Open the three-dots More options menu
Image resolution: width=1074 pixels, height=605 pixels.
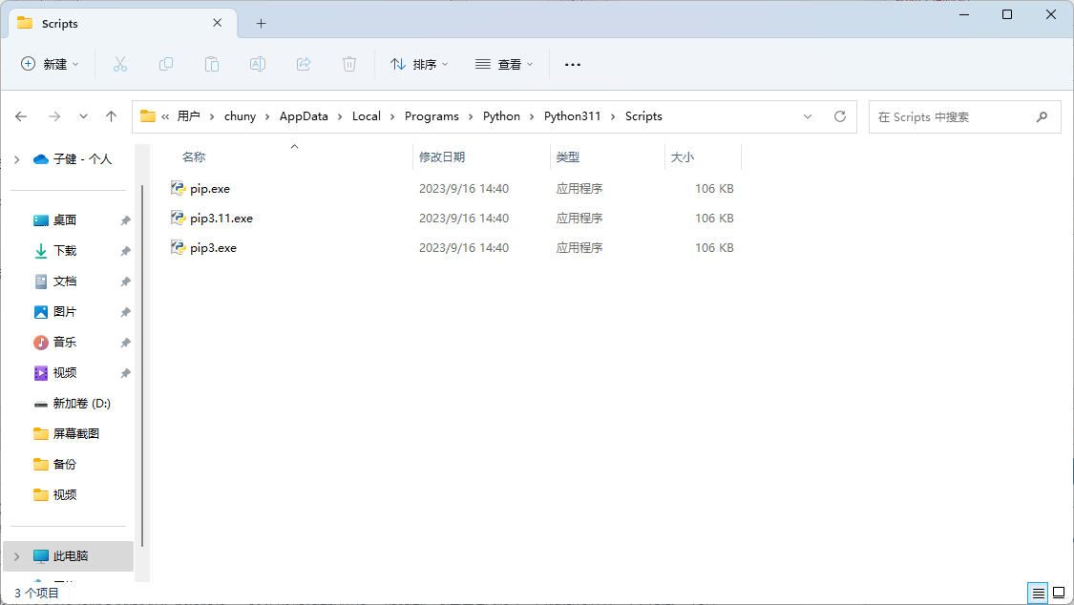coord(573,64)
